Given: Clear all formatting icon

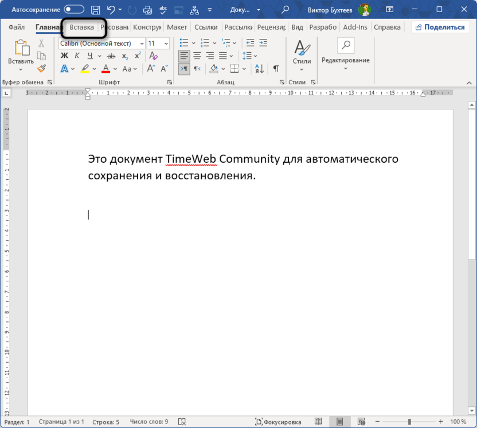Looking at the screenshot, I should point(153,56).
